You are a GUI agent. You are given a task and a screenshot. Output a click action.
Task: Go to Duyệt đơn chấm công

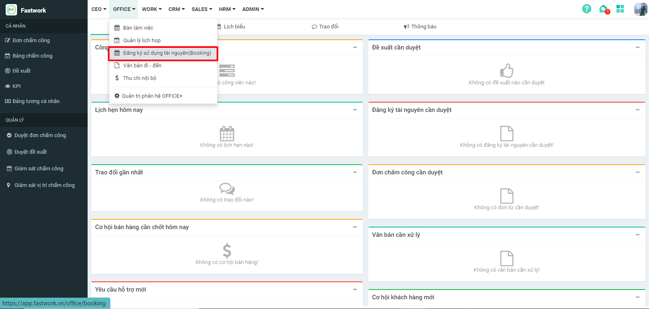(x=40, y=135)
